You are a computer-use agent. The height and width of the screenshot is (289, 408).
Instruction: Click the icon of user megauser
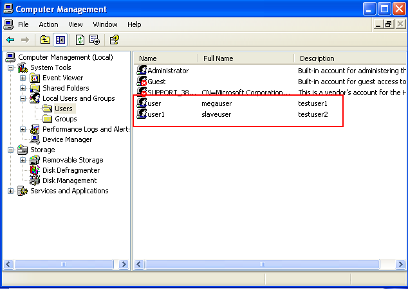[x=142, y=103]
